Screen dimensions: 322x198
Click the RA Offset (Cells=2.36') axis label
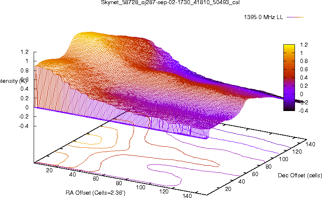click(x=96, y=193)
